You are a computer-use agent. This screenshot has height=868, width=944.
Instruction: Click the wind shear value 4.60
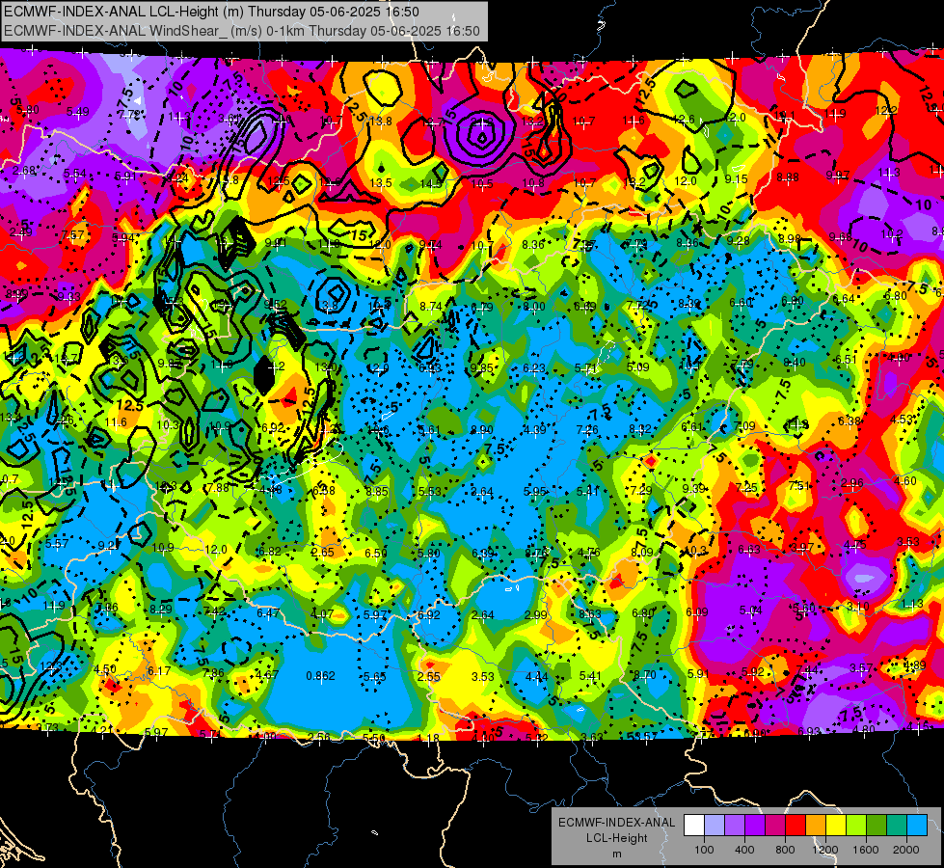(x=904, y=480)
